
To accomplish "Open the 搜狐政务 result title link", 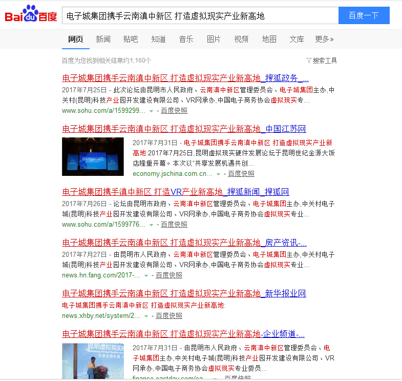I will (x=185, y=78).
